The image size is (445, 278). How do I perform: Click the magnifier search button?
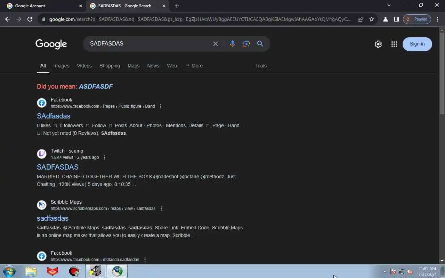click(260, 44)
